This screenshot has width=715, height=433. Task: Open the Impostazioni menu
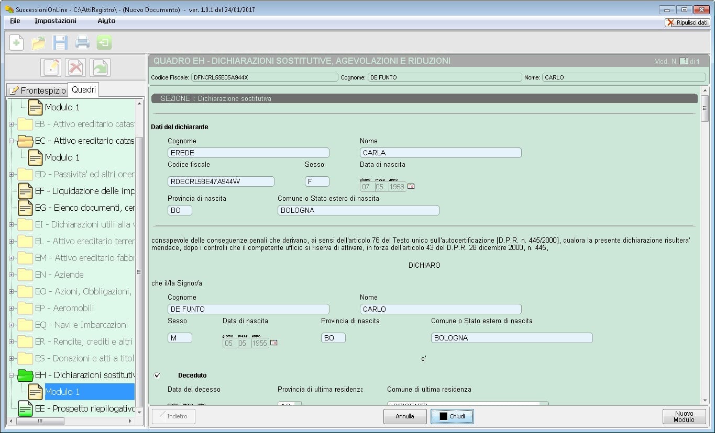coord(56,21)
